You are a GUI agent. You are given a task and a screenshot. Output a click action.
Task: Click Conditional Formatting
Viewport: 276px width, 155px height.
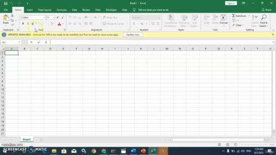click(x=171, y=21)
